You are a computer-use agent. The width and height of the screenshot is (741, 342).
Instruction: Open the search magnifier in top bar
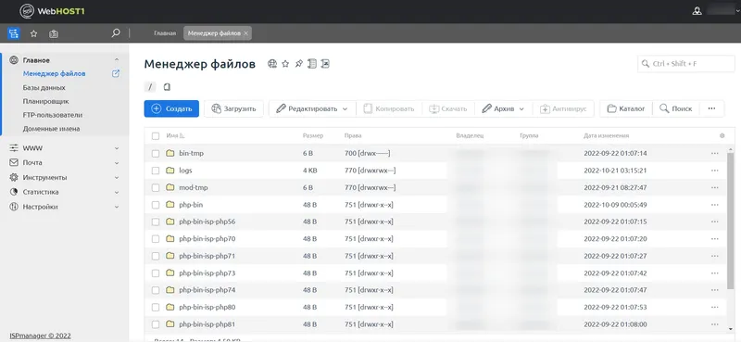click(115, 33)
